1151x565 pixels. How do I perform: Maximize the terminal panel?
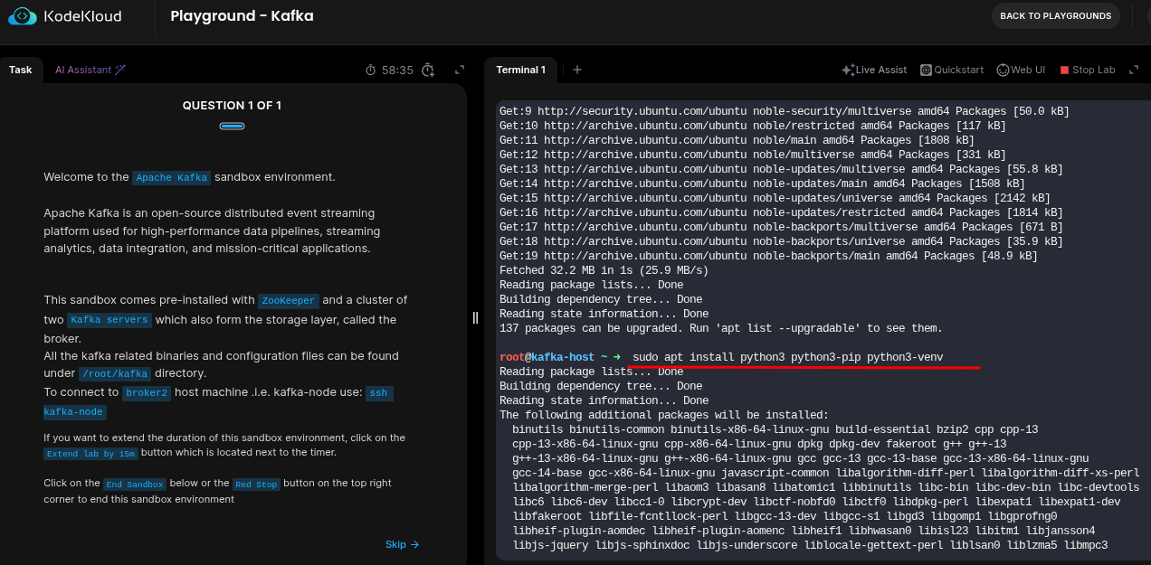coord(1133,70)
